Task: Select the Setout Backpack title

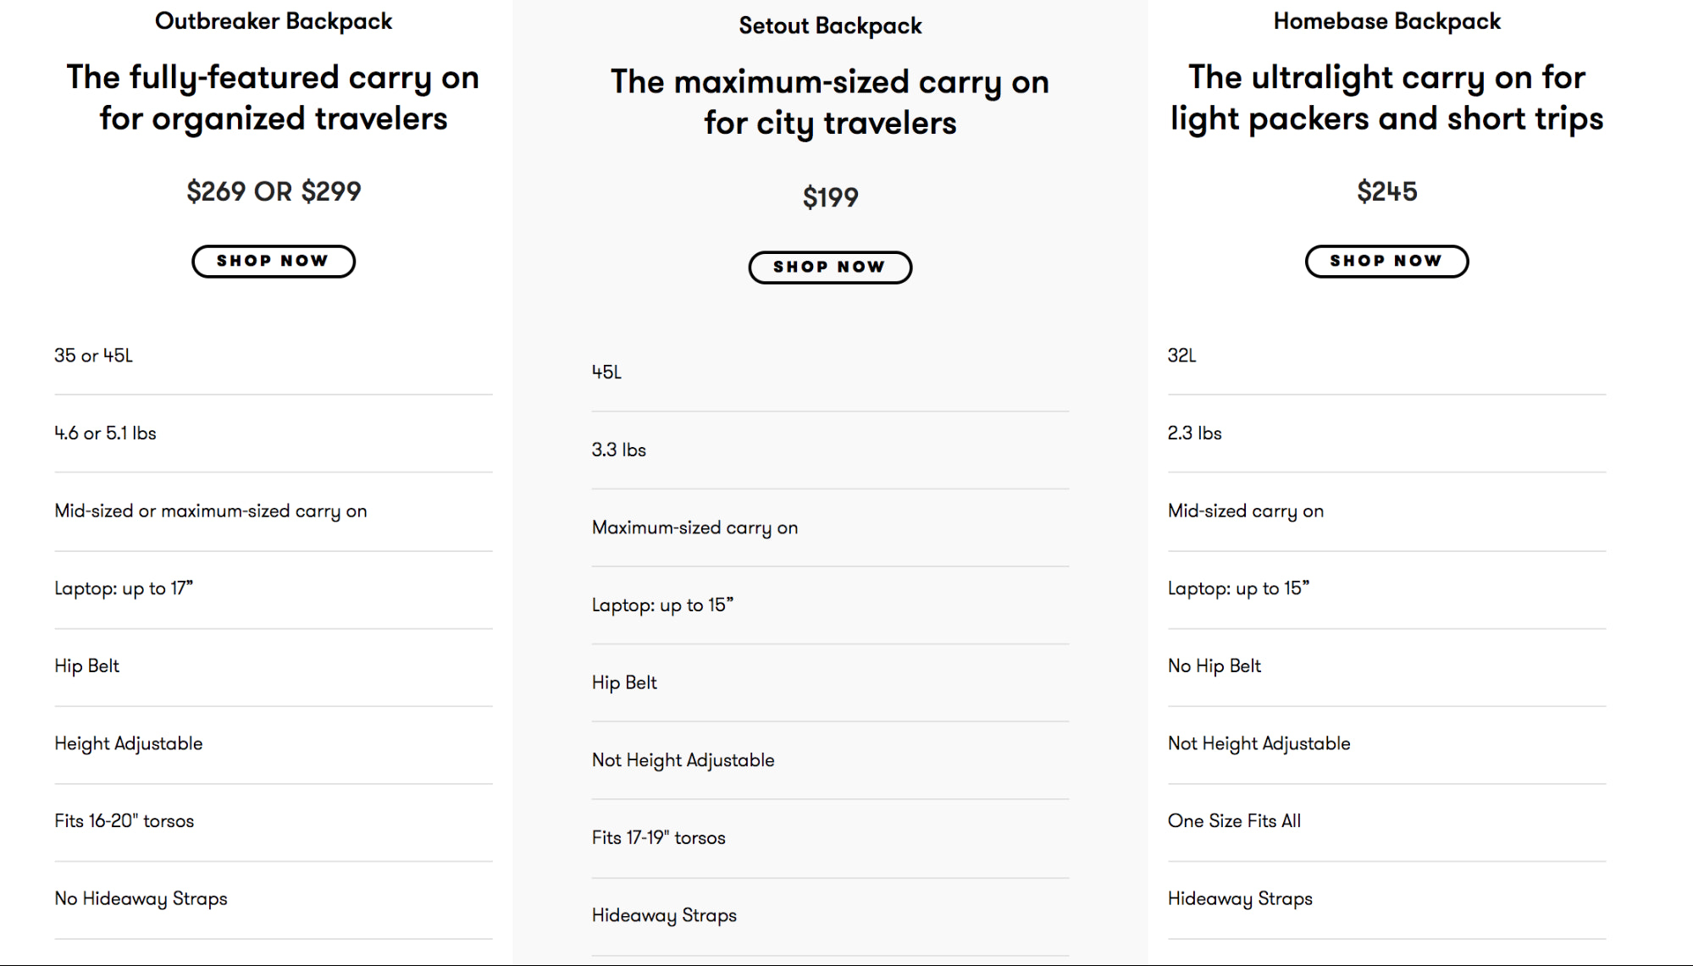Action: 829,26
